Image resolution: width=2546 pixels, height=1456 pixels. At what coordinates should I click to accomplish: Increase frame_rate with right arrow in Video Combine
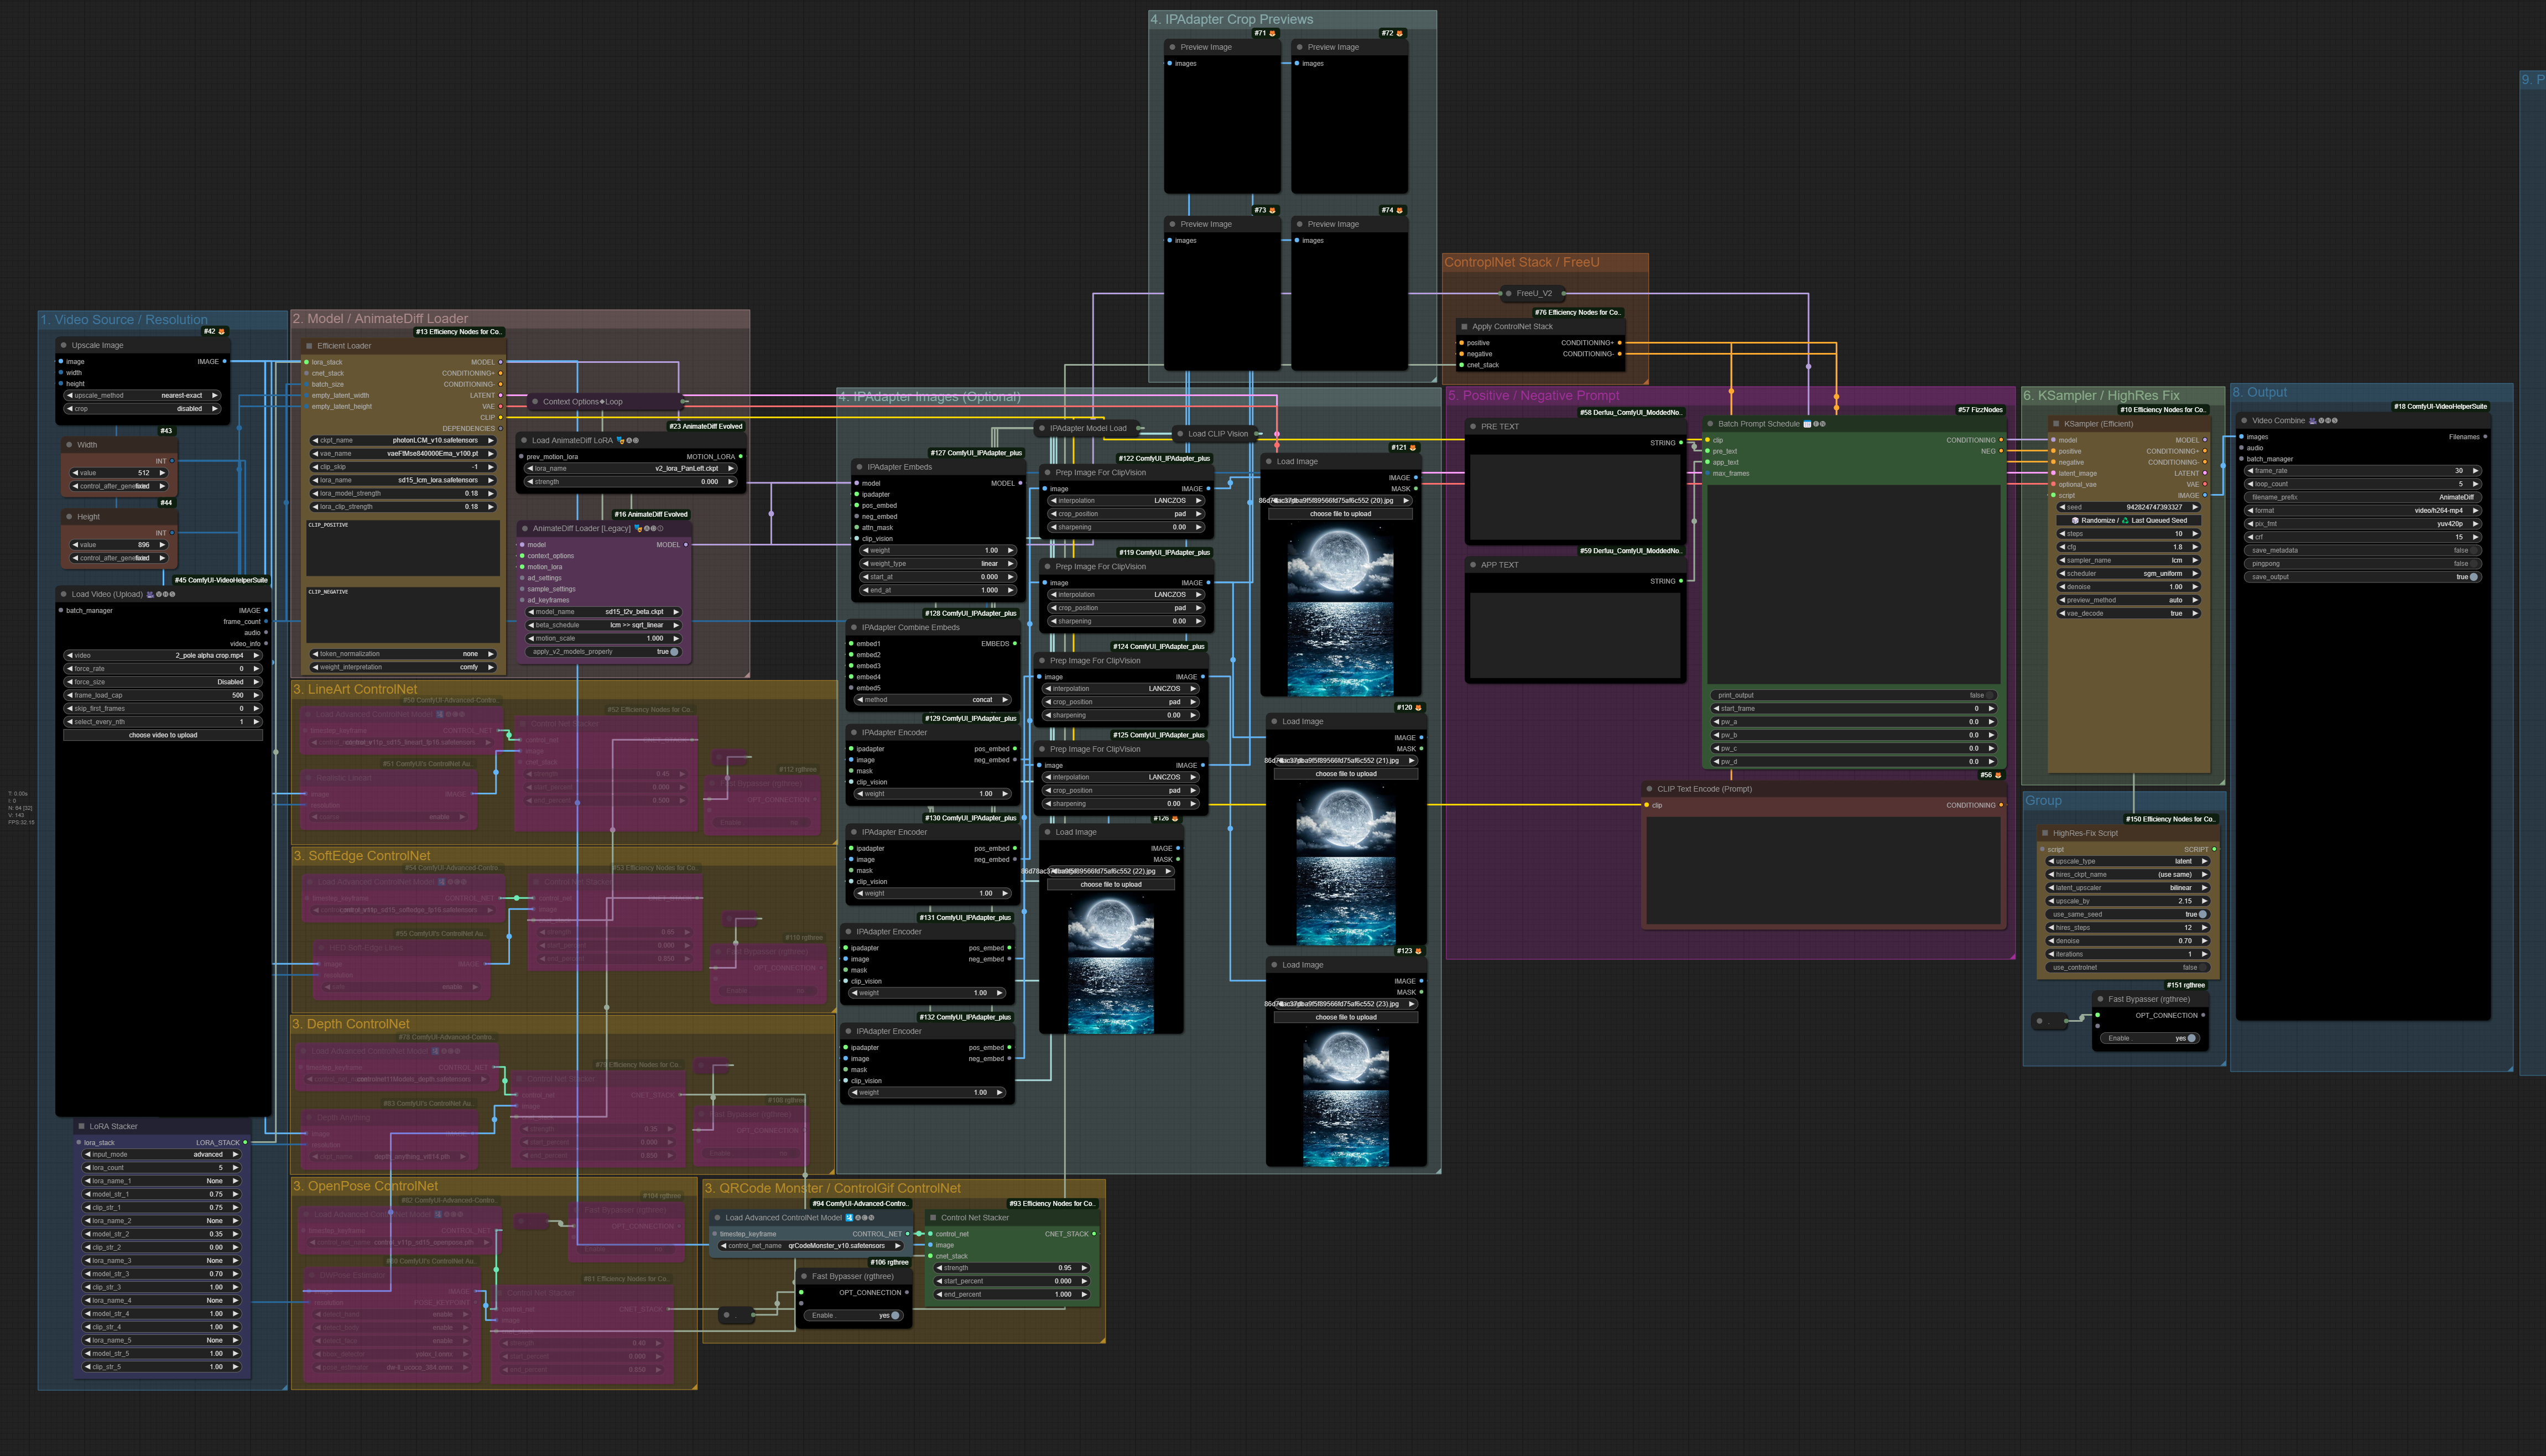click(x=2475, y=471)
